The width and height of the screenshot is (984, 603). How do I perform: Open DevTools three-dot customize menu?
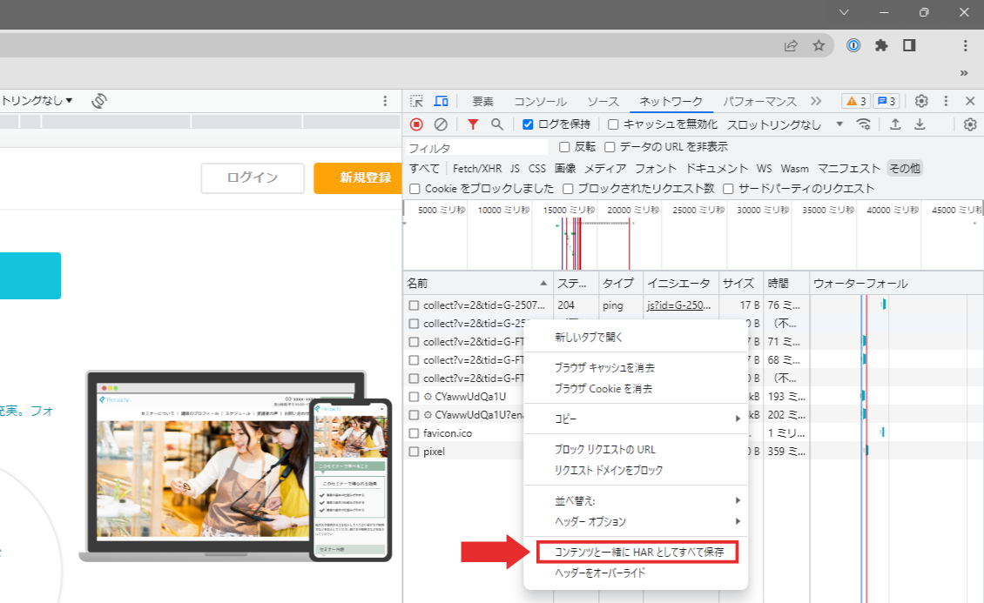(946, 100)
